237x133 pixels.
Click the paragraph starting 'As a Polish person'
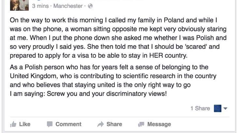[113, 76]
